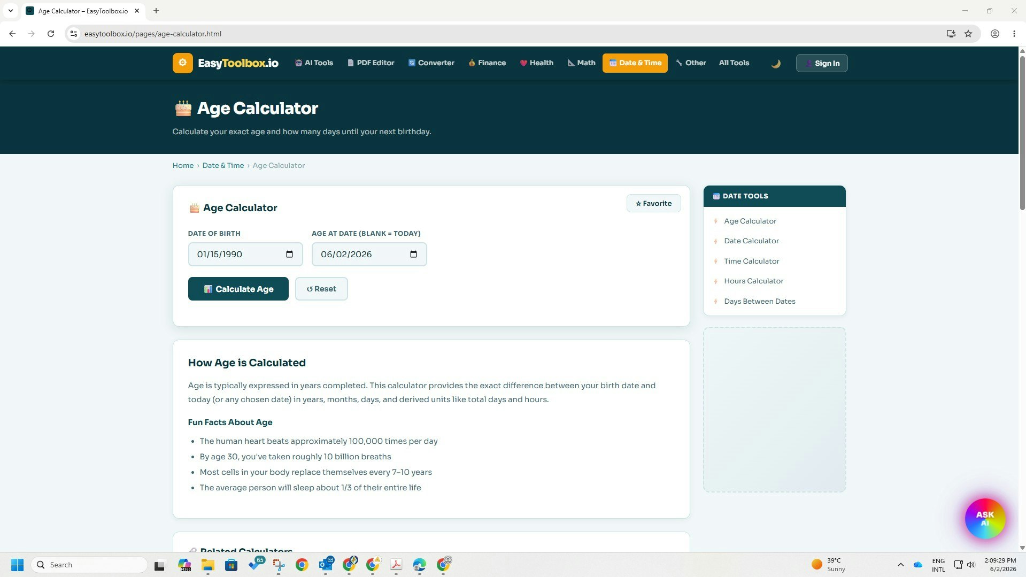This screenshot has height=577, width=1026.
Task: Click the EasyToolbox.io gear logo icon
Action: (182, 63)
